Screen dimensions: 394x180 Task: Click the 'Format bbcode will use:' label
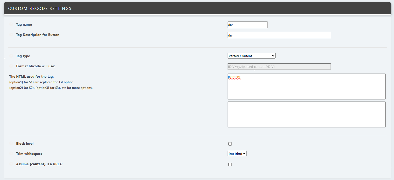coord(36,66)
